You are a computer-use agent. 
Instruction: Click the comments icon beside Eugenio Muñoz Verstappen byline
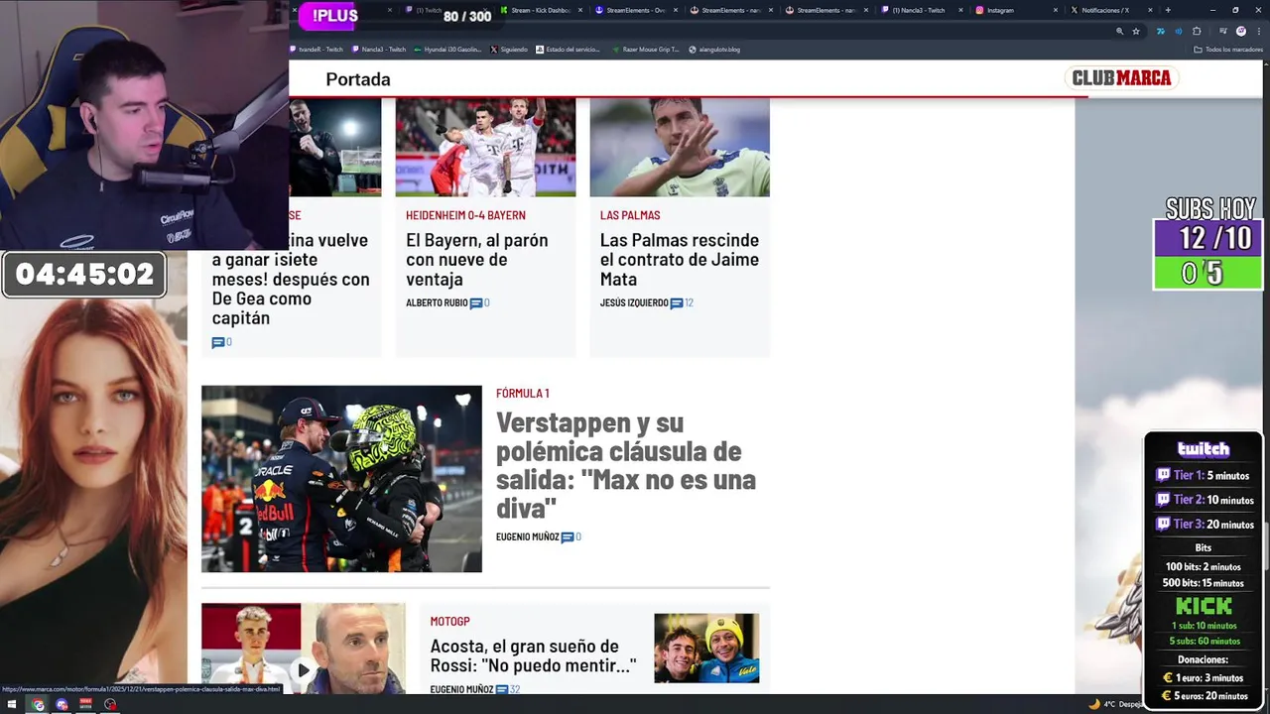coord(568,537)
